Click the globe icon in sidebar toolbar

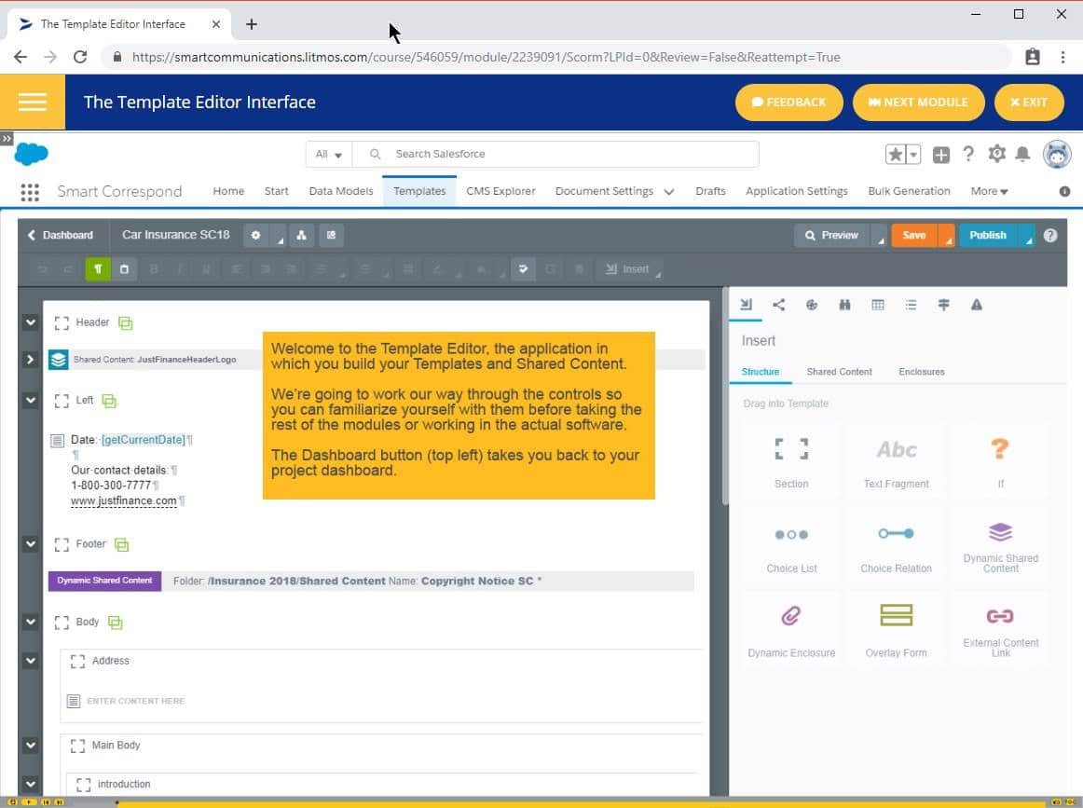[x=812, y=305]
